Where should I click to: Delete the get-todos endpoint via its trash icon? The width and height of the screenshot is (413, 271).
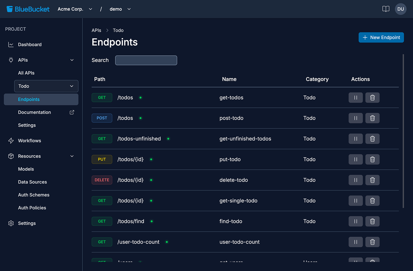pyautogui.click(x=372, y=97)
